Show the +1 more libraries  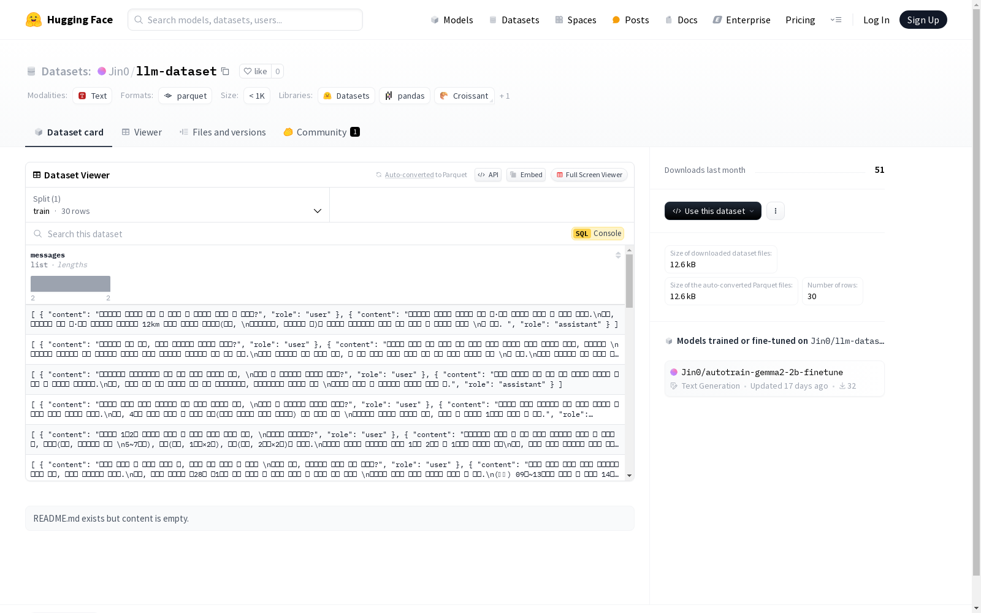505,96
